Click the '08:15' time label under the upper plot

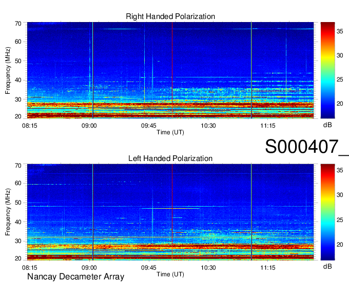(x=30, y=126)
